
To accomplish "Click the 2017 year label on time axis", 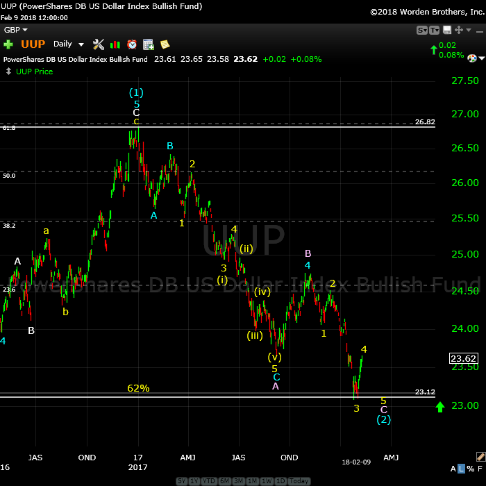I will tap(137, 467).
